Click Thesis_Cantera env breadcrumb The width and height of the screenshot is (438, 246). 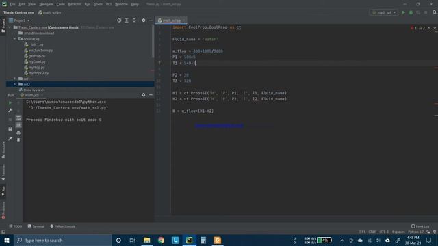coord(18,12)
